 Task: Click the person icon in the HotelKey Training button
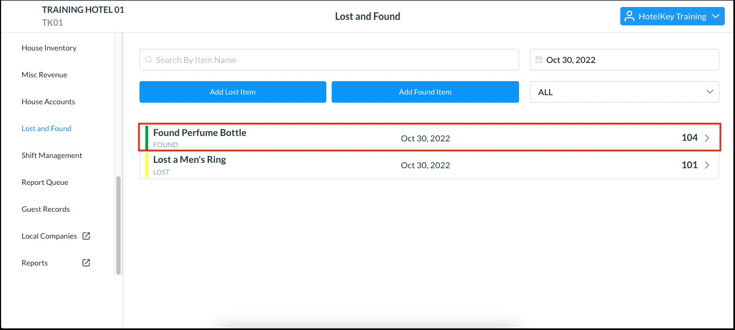(x=629, y=16)
